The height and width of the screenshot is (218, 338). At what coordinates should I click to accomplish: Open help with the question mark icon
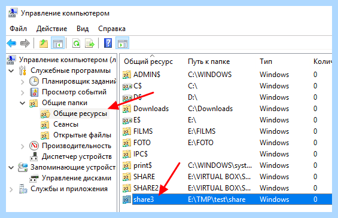tap(108, 43)
